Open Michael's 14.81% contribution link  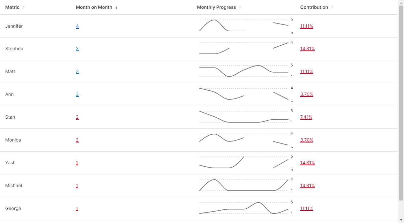pos(307,186)
